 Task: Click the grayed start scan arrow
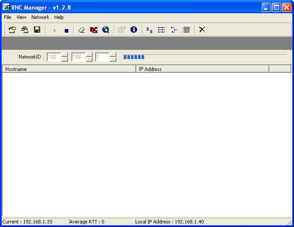coord(55,30)
